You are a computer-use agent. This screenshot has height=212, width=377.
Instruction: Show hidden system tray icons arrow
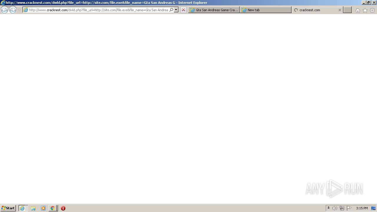point(328,208)
